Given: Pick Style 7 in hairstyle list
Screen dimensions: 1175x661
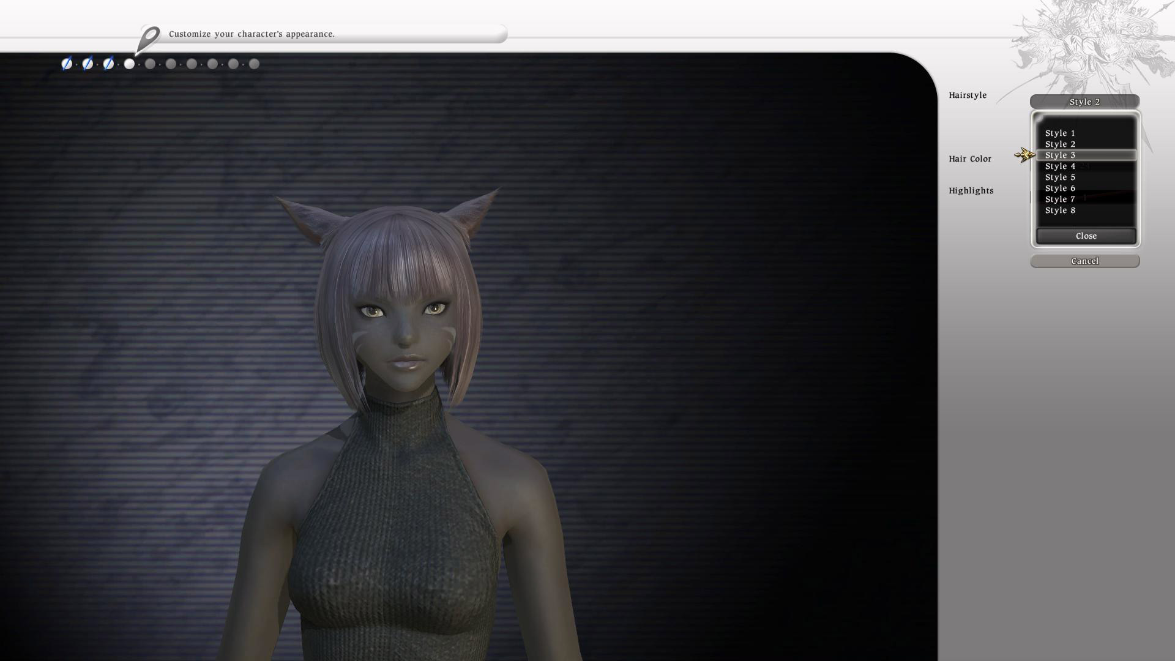Looking at the screenshot, I should (x=1060, y=199).
